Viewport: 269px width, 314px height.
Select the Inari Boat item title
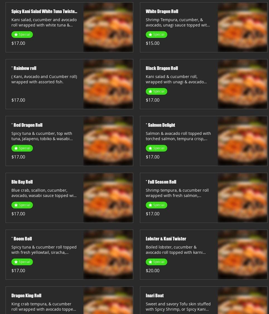coord(155,296)
